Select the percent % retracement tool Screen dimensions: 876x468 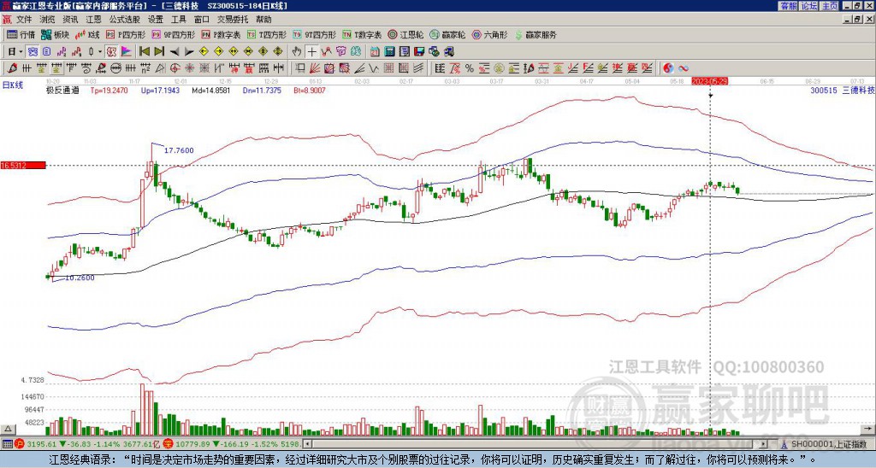[x=470, y=68]
